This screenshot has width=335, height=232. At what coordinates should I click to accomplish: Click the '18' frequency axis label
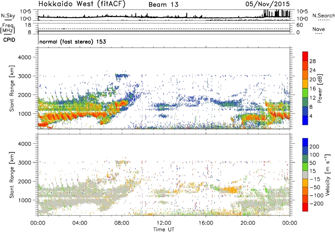click(x=28, y=25)
